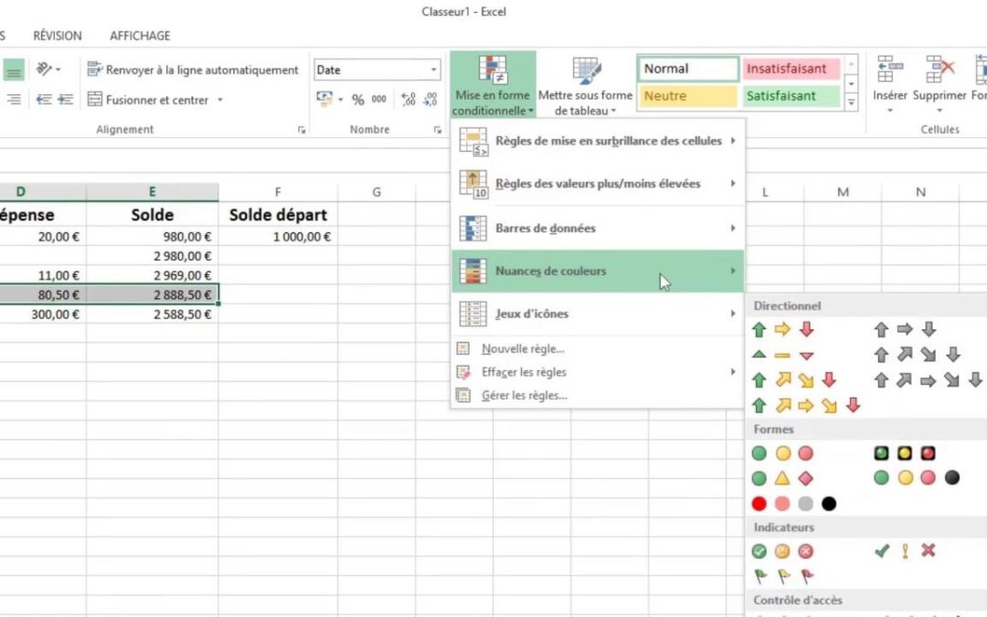This screenshot has height=617, width=987.
Task: Choose 3 traffic lights rimmed icon set
Action: pyautogui.click(x=905, y=453)
